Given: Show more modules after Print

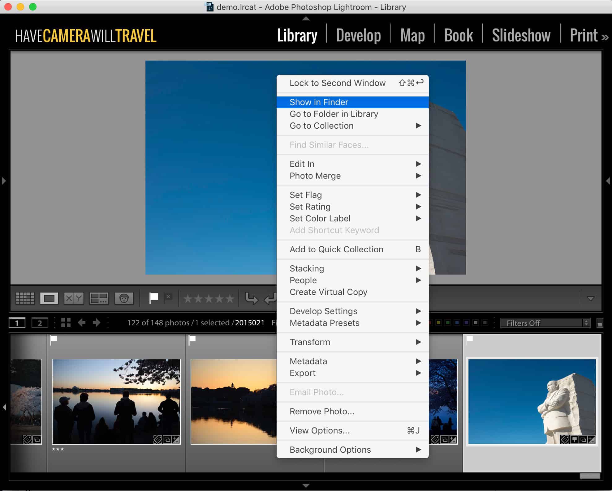Looking at the screenshot, I should (x=605, y=37).
